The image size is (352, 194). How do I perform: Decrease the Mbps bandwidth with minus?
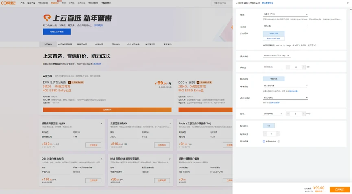click(288, 114)
